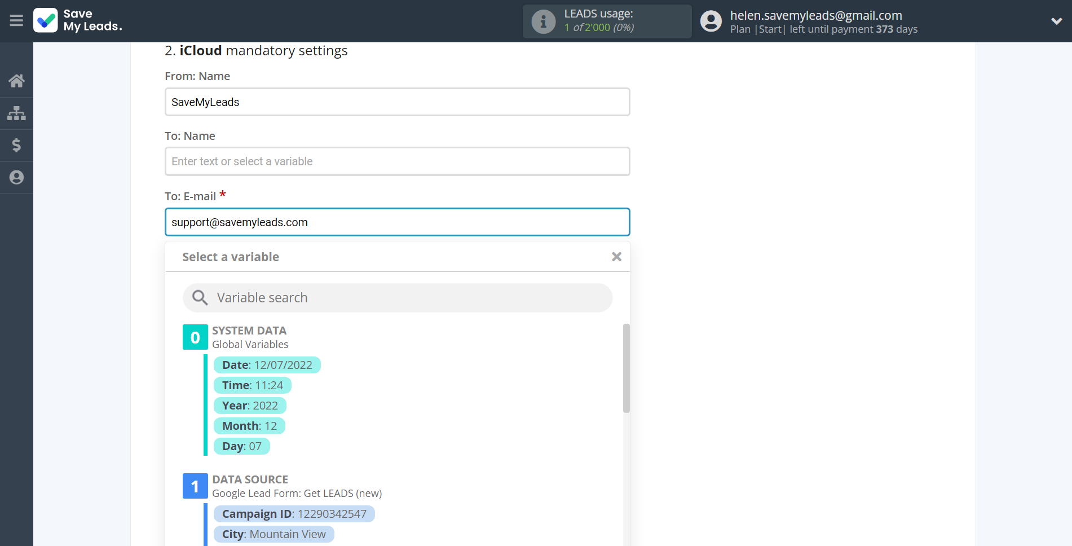Close the Select a variable panel
Image resolution: width=1072 pixels, height=546 pixels.
[x=616, y=257]
